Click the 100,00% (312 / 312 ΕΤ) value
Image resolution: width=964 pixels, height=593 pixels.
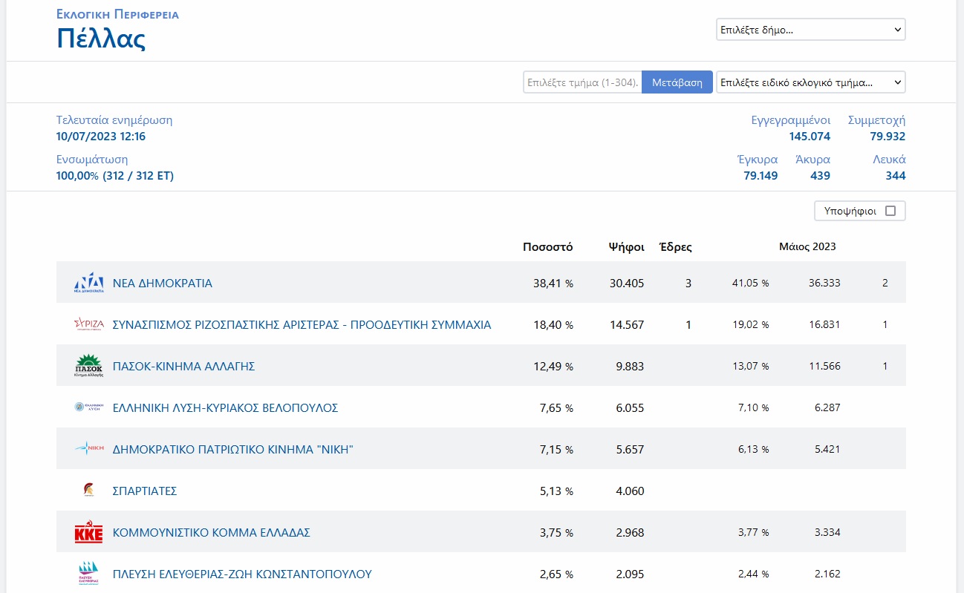coord(115,176)
